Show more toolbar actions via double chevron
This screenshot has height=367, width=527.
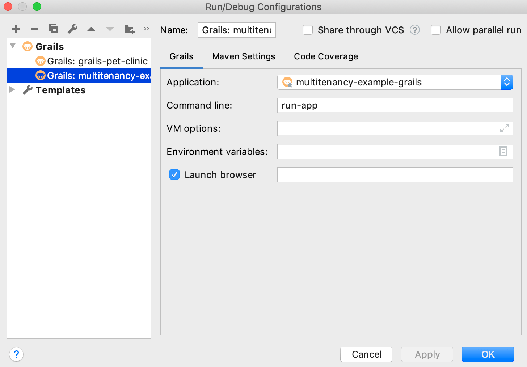(147, 29)
